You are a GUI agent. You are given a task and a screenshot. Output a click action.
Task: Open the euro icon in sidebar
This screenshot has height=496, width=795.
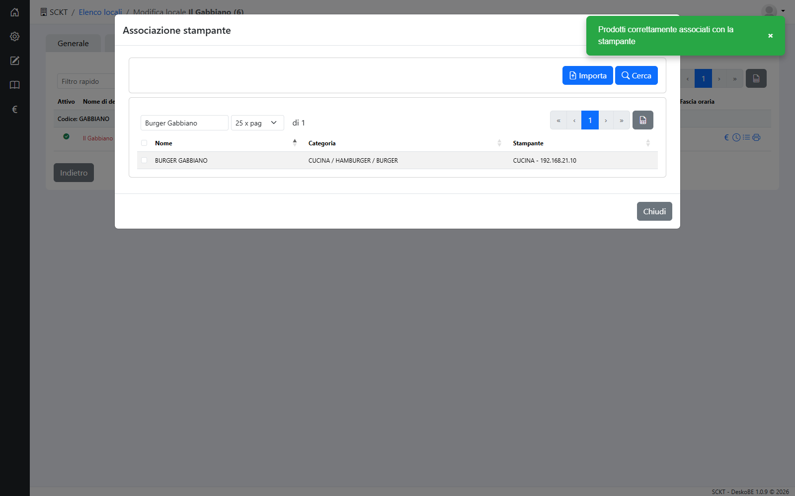tap(15, 109)
